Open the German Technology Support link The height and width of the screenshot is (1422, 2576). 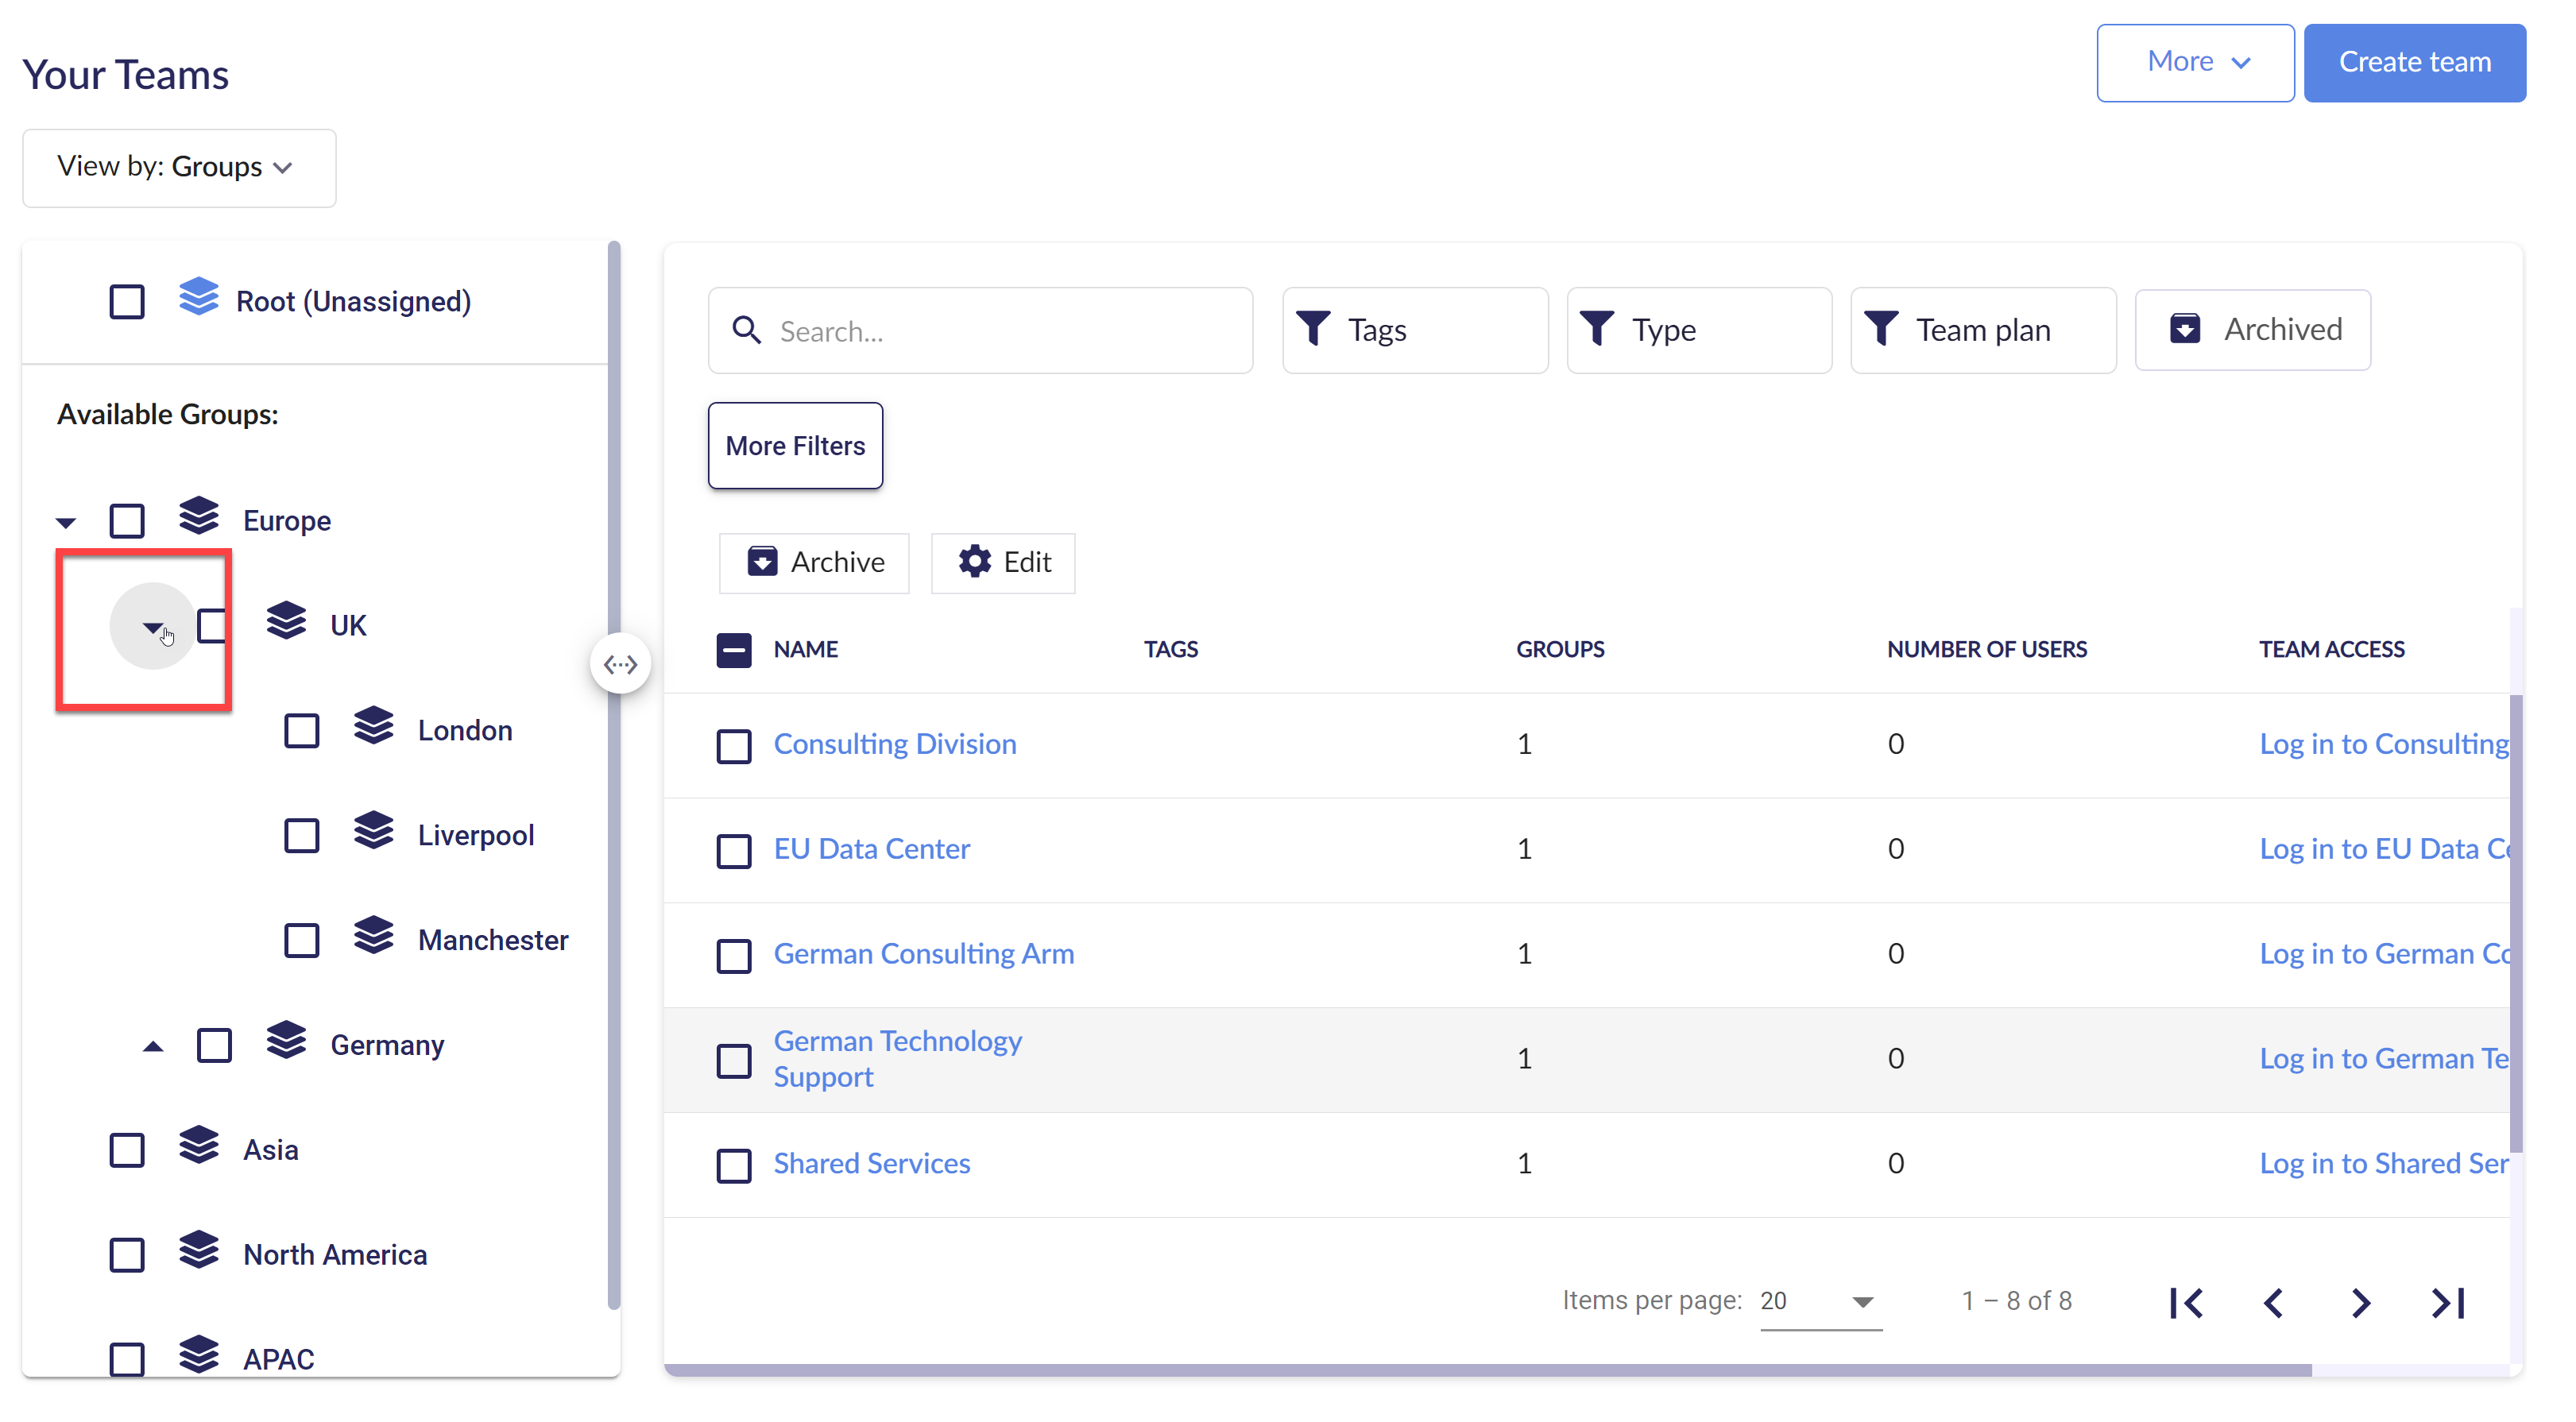[x=897, y=1058]
